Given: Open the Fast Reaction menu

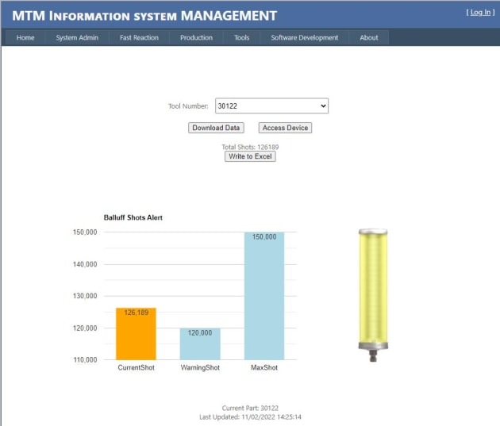Looking at the screenshot, I should tap(139, 37).
